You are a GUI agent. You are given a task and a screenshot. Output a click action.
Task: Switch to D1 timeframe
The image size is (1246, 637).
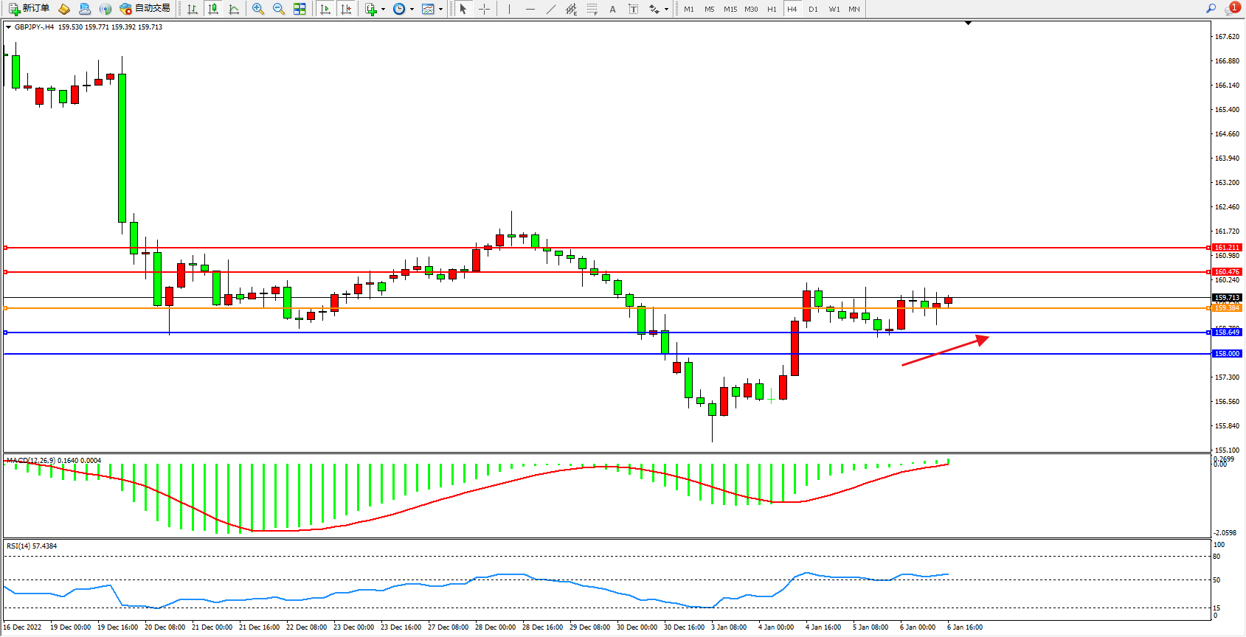pos(813,9)
